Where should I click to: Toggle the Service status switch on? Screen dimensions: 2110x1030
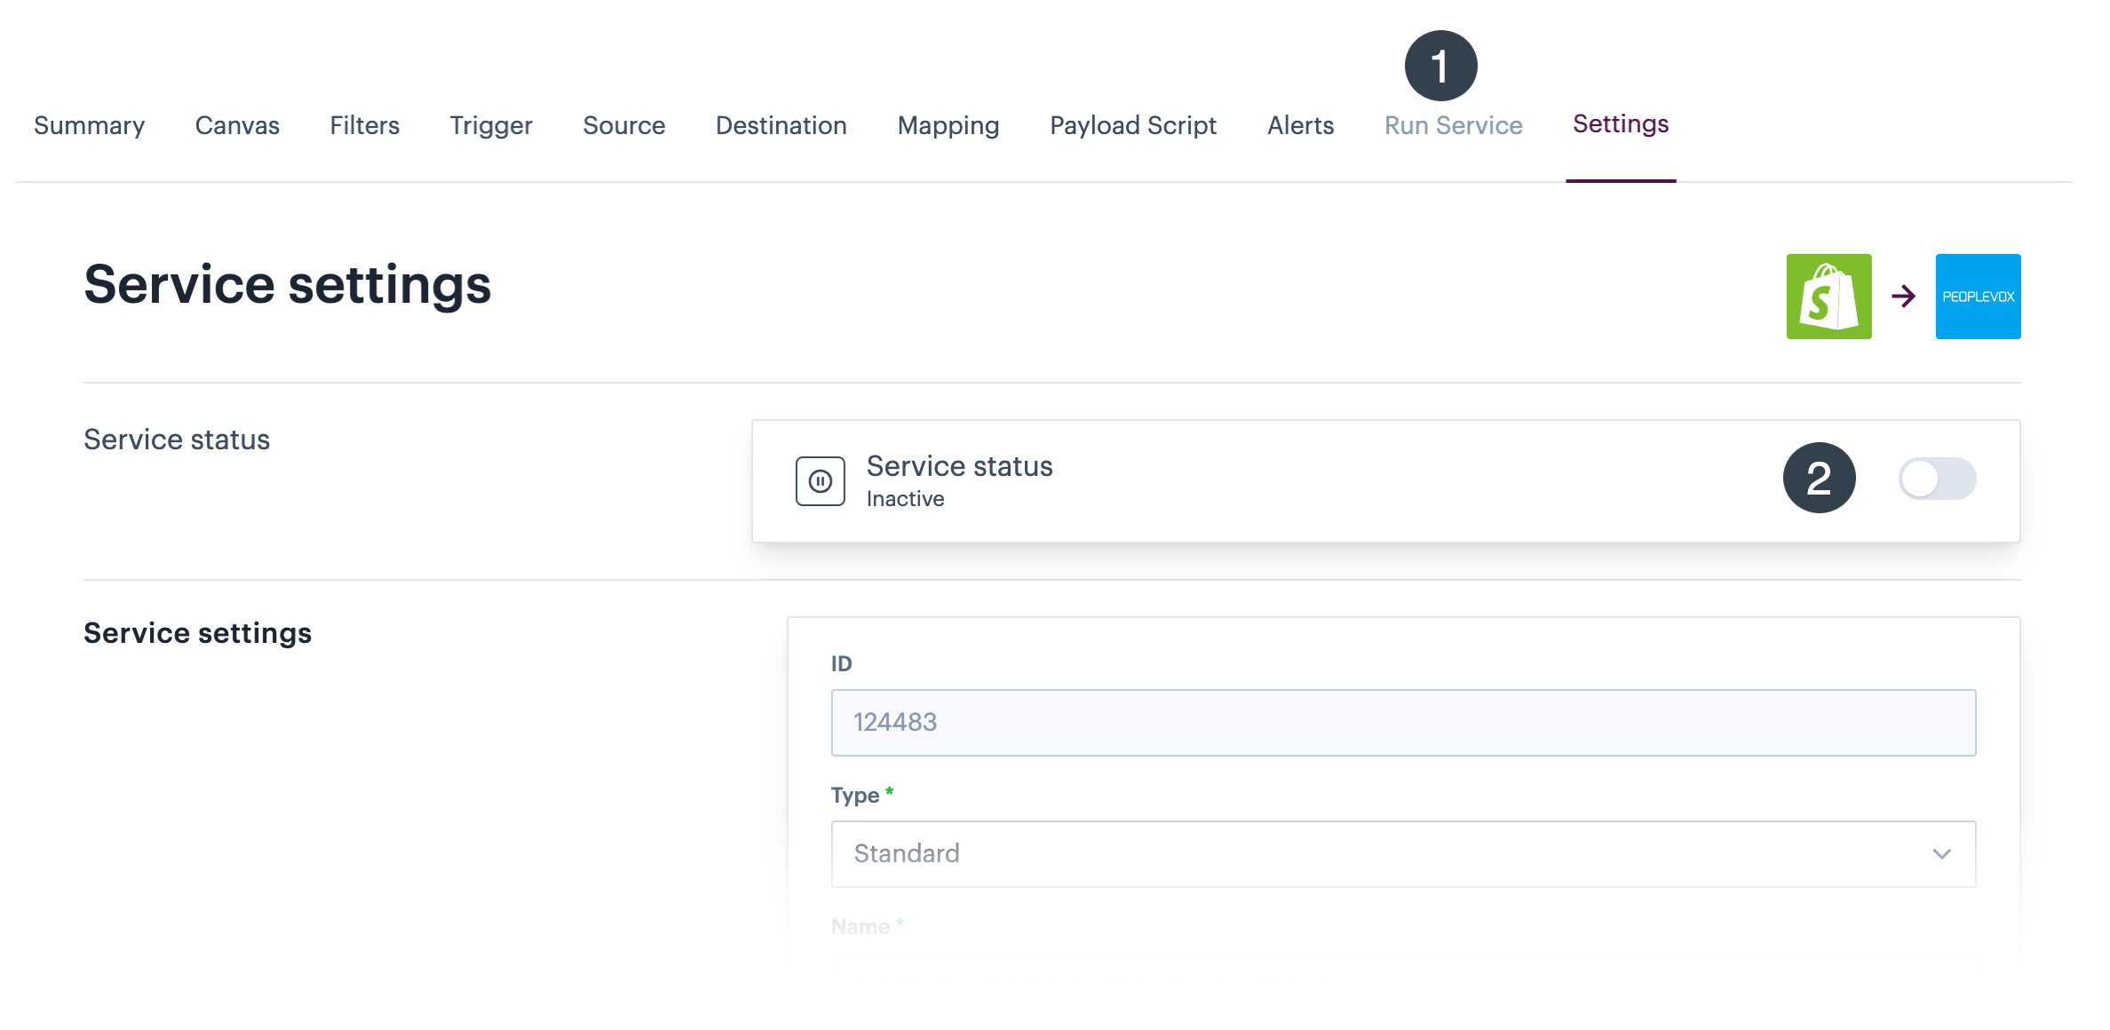tap(1937, 479)
